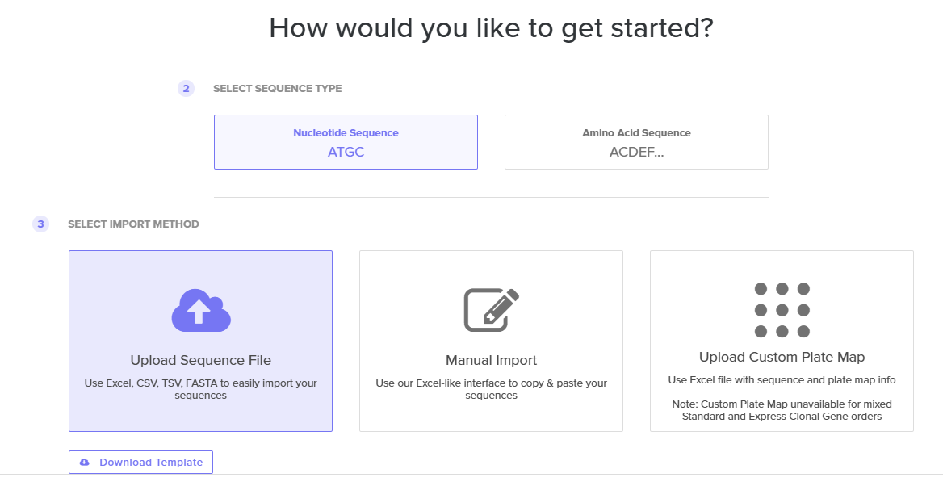Select Amino Acid Sequence type option
The width and height of the screenshot is (943, 490).
pyautogui.click(x=636, y=142)
